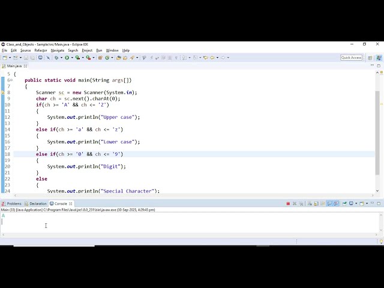This screenshot has height=288, width=384.
Task: Click the Last Edit Location icon
Action: (205, 58)
